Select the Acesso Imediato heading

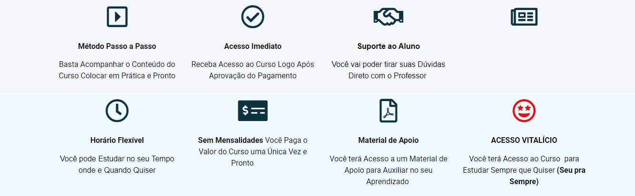pos(253,47)
